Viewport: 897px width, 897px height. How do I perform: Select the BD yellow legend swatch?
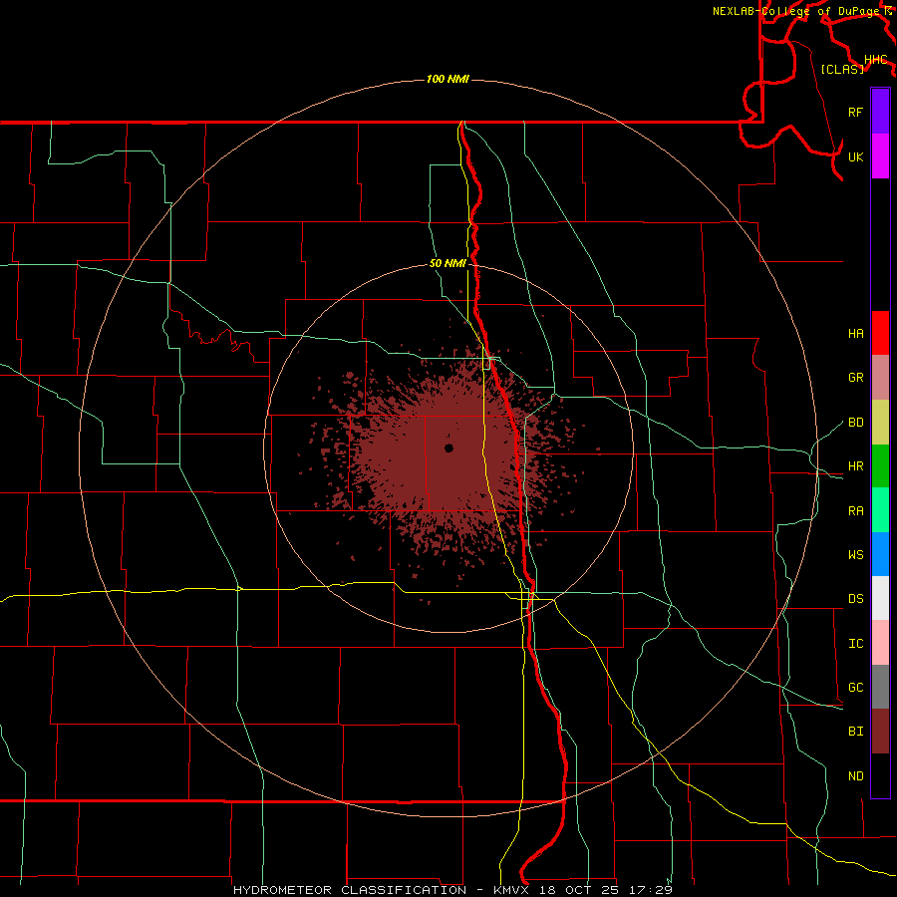[880, 423]
